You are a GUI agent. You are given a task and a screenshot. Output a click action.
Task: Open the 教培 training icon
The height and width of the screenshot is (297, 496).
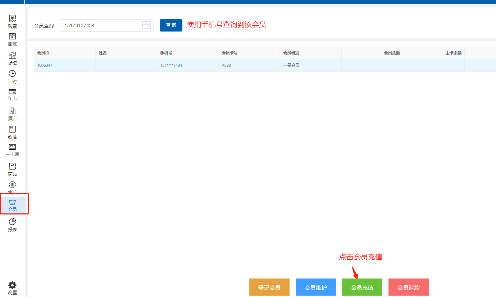tap(12, 129)
